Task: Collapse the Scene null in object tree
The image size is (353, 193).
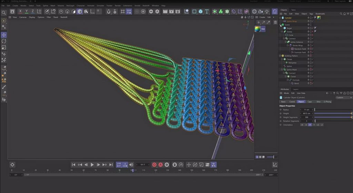Action: click(280, 25)
